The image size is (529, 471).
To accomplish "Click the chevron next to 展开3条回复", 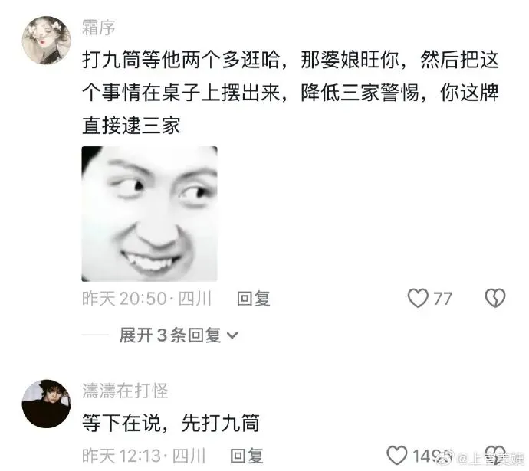I will click(232, 335).
